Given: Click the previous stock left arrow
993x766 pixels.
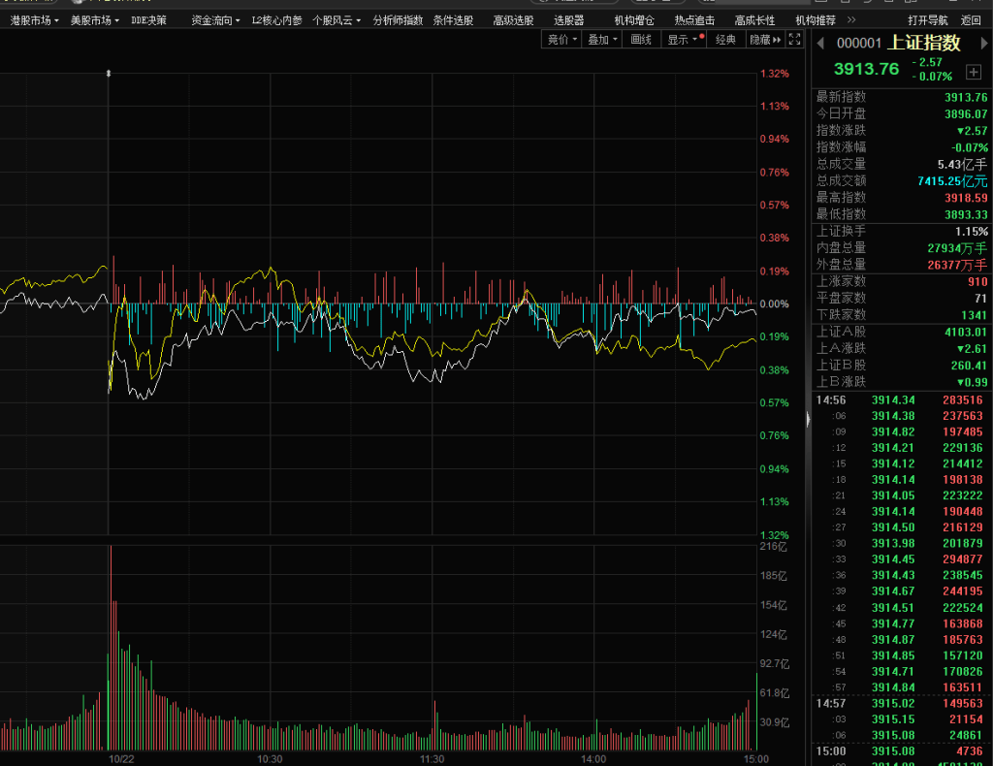Looking at the screenshot, I should click(819, 43).
